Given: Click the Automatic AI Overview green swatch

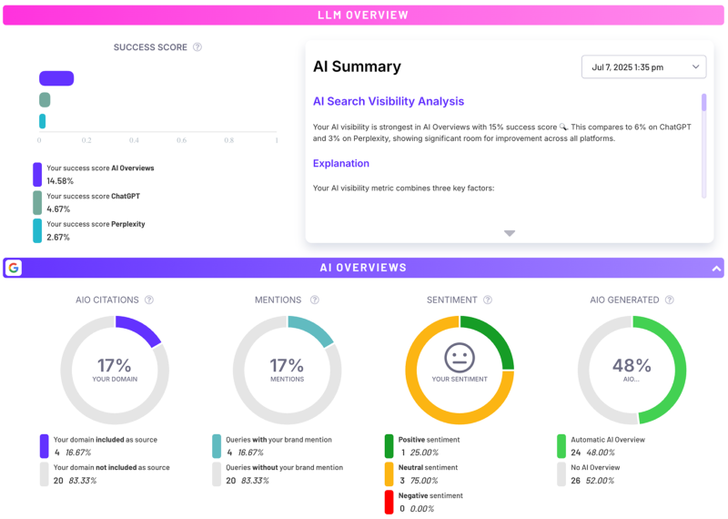Looking at the screenshot, I should pyautogui.click(x=561, y=446).
